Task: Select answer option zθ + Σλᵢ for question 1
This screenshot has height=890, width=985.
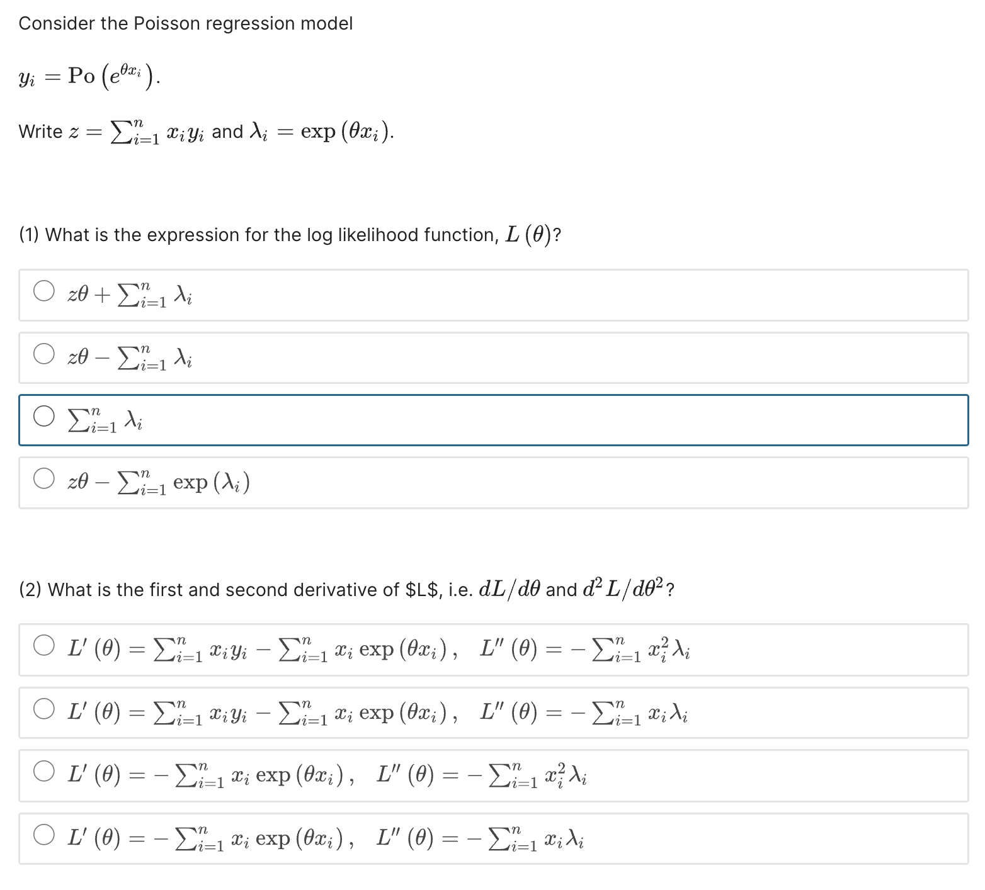Action: [44, 292]
